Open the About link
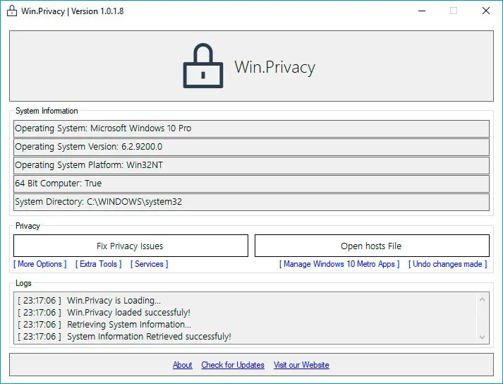503x384 pixels. tap(183, 365)
